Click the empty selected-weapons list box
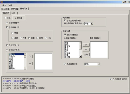Screen dimensions: 130x94 coord(43,61)
